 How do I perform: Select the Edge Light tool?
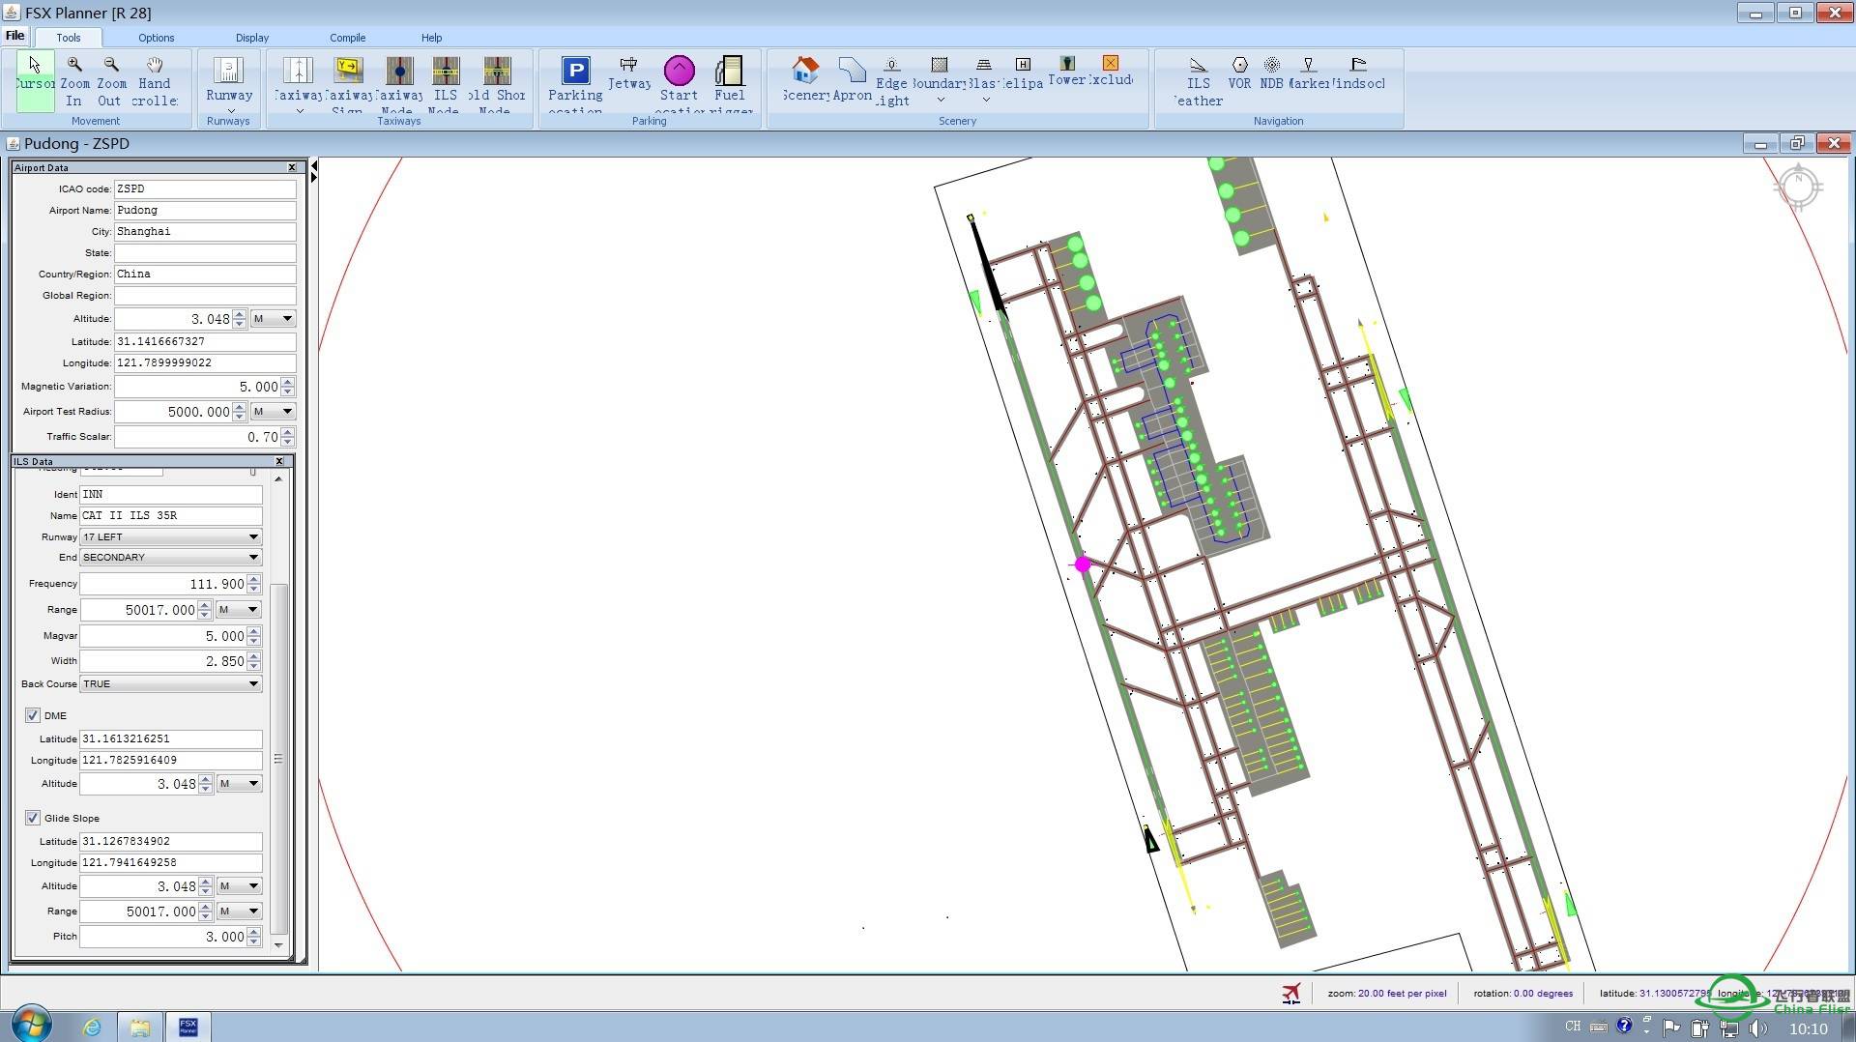pos(891,82)
